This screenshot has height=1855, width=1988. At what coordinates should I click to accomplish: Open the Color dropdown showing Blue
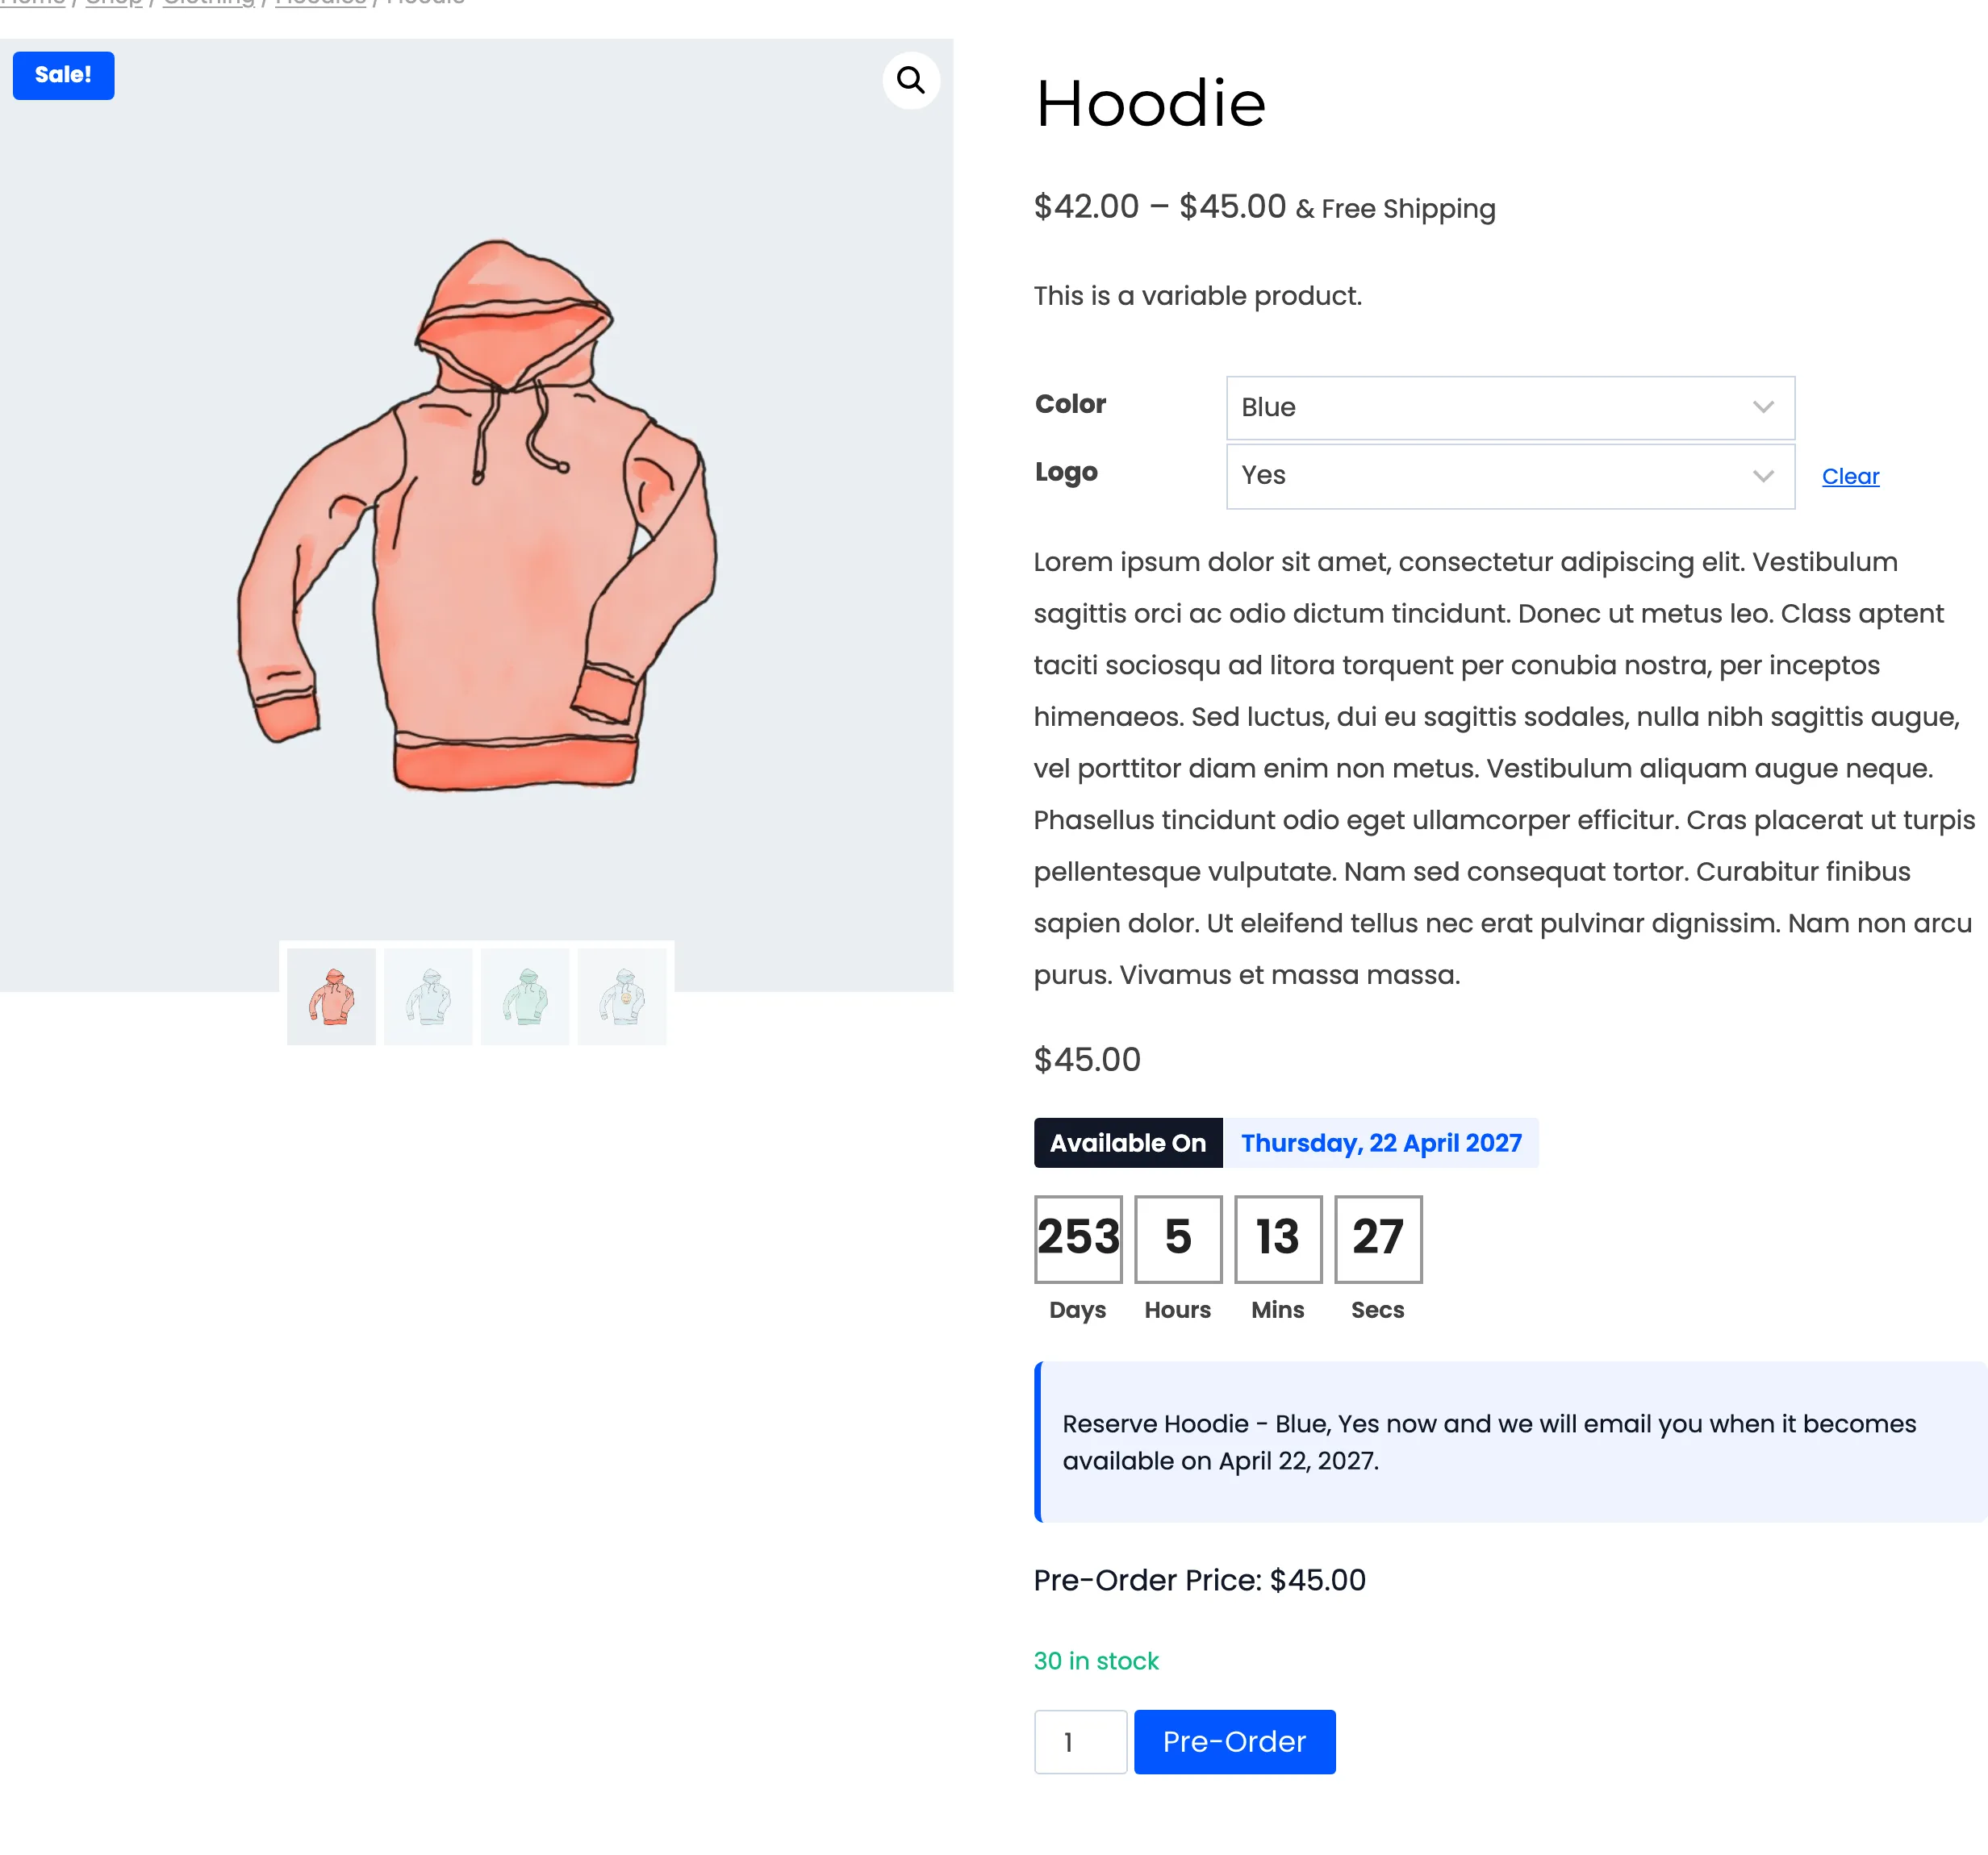click(x=1510, y=408)
